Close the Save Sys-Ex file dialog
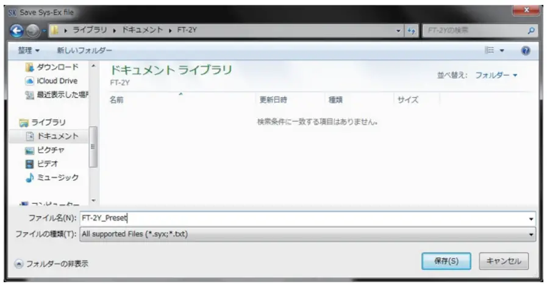Image resolution: width=547 pixels, height=284 pixels. click(x=526, y=10)
